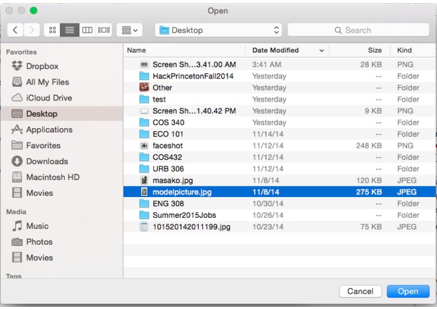Switch to list view
Screen dimensions: 437x310
point(70,30)
